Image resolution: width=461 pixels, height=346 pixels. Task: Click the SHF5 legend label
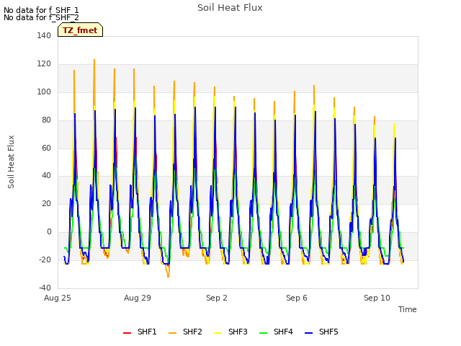pyautogui.click(x=328, y=332)
